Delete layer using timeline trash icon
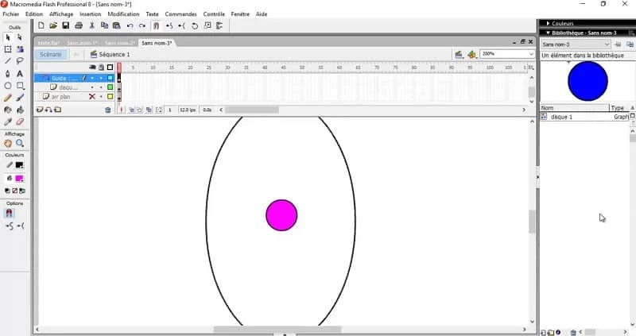 tap(108, 110)
